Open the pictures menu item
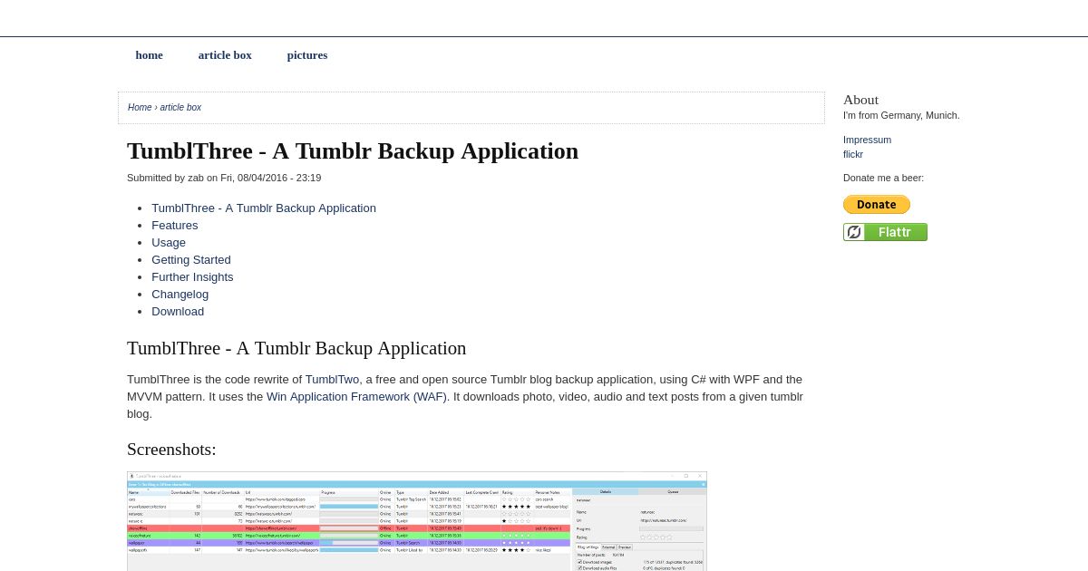The width and height of the screenshot is (1088, 571). (x=307, y=55)
